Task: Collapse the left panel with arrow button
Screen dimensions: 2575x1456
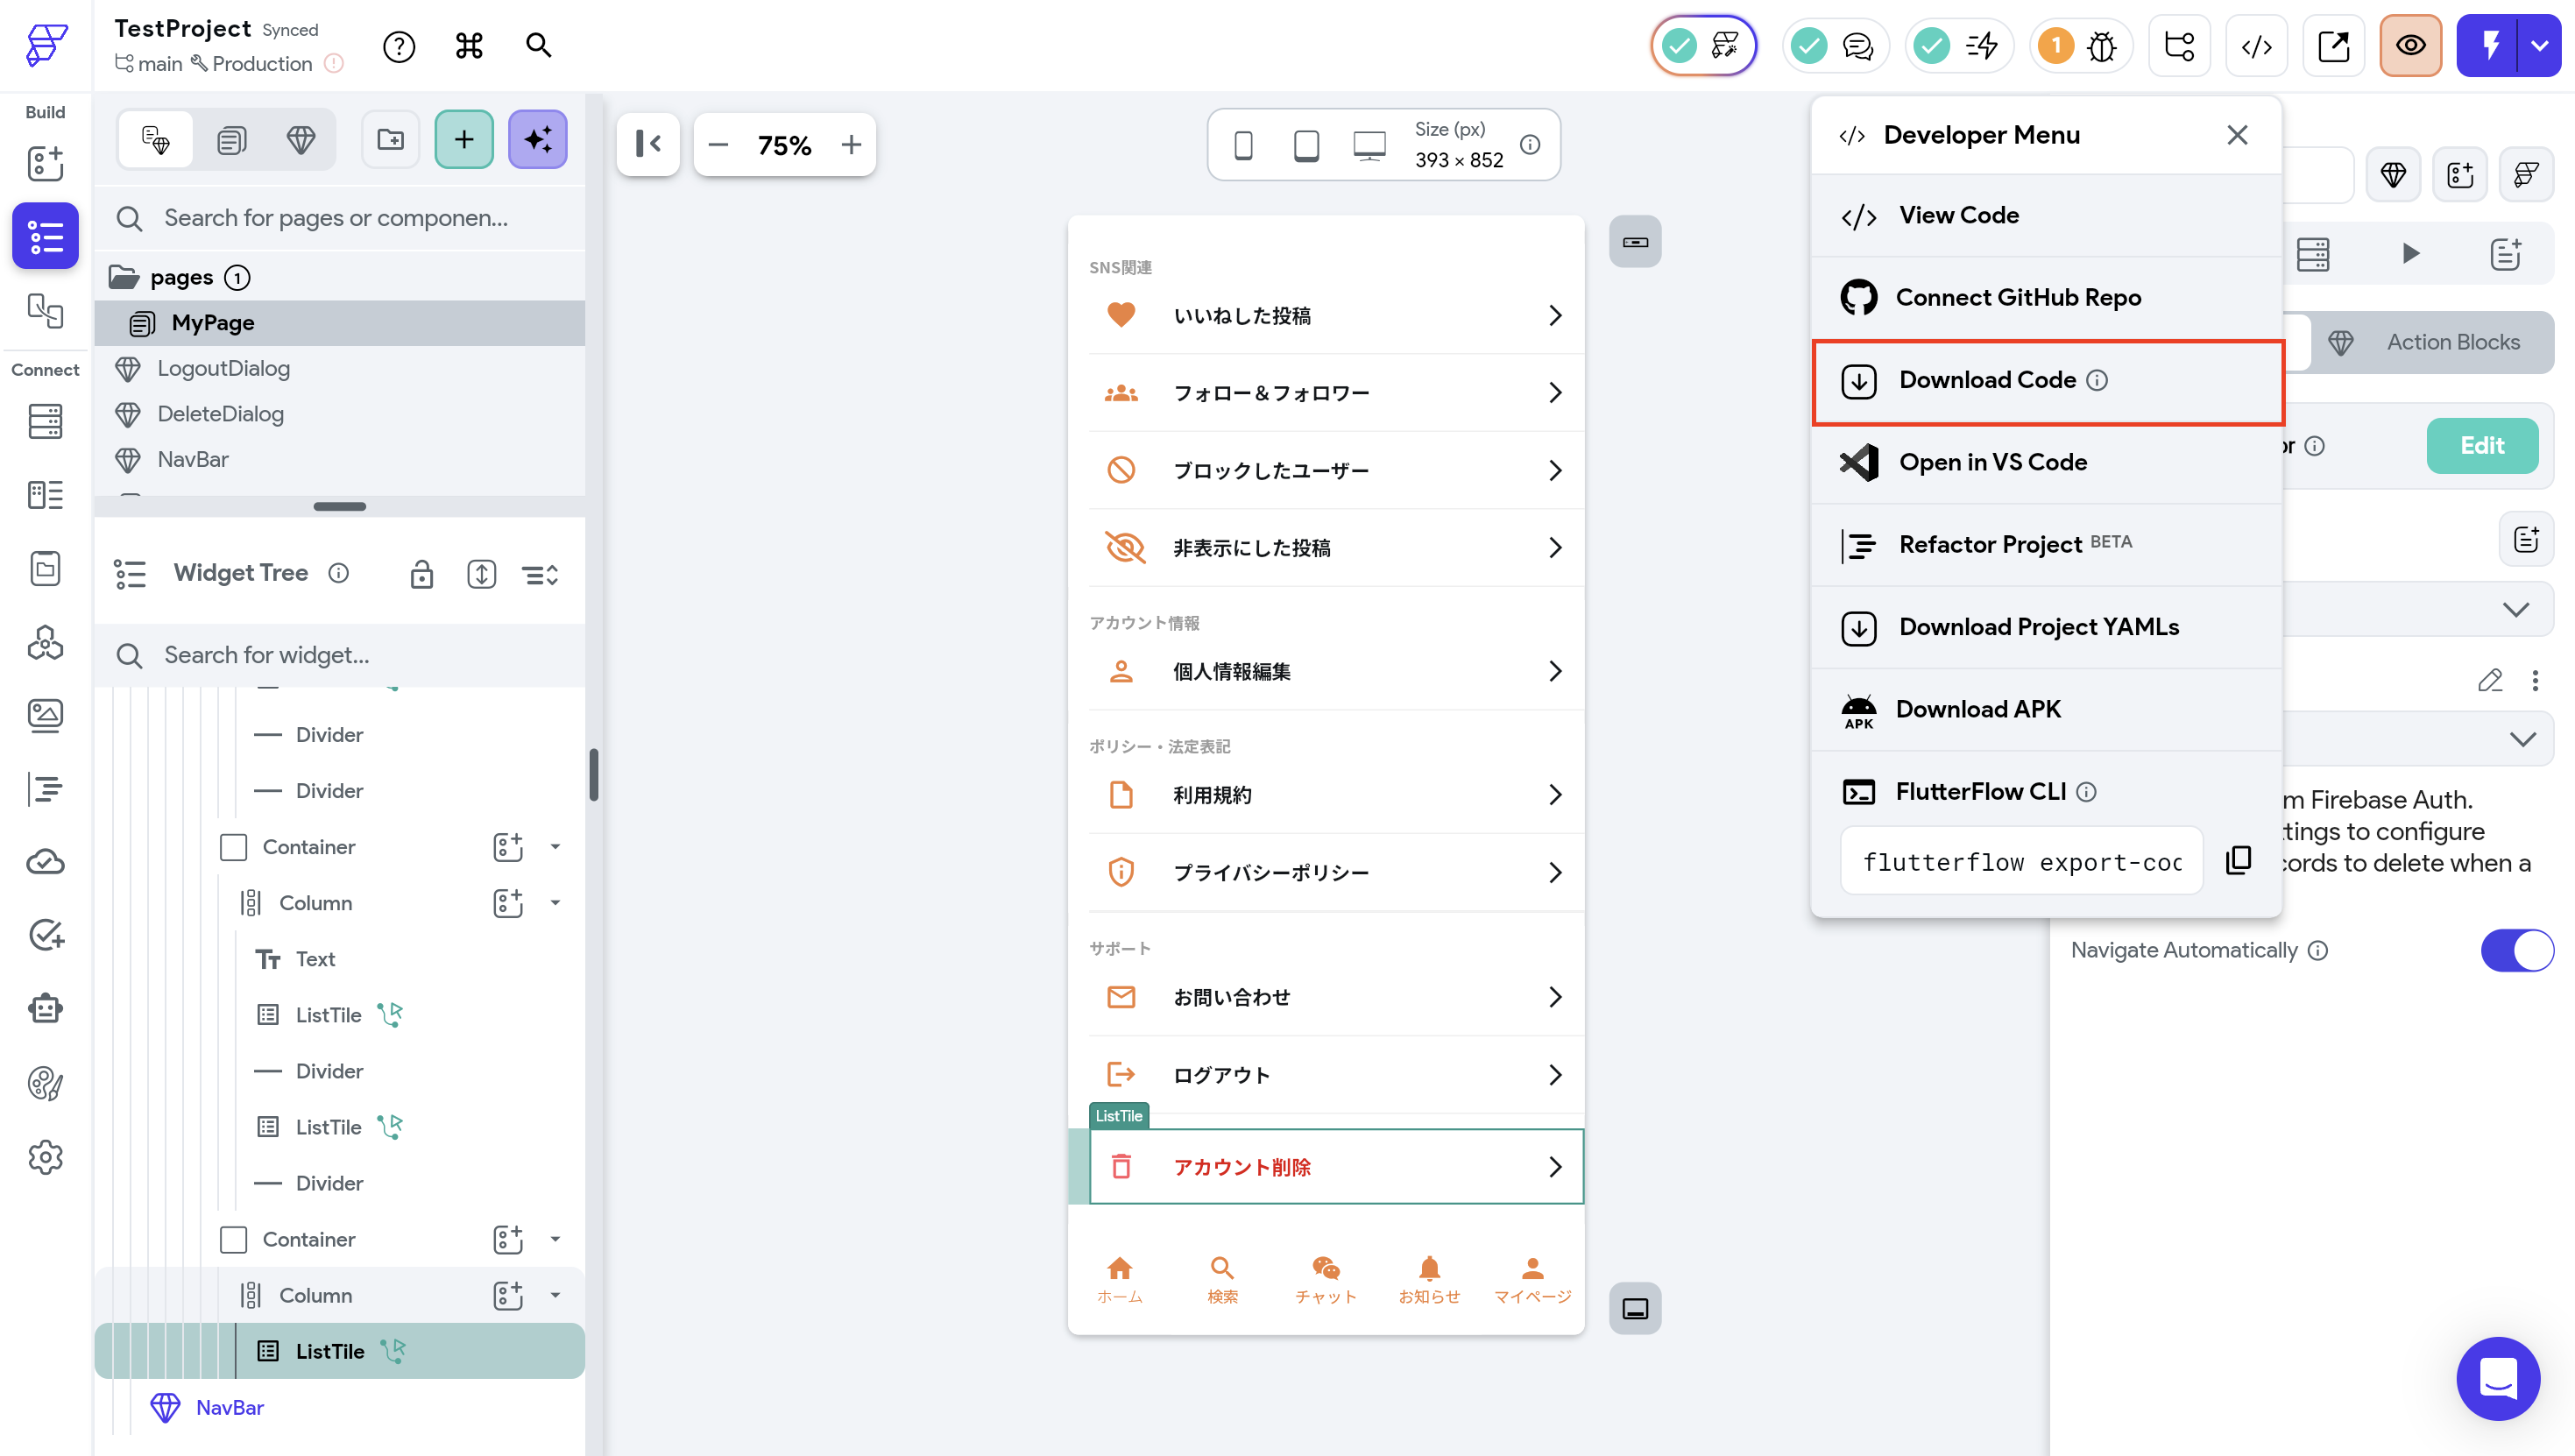Action: pos(648,144)
